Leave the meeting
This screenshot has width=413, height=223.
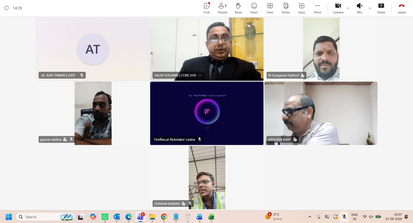[x=401, y=8]
